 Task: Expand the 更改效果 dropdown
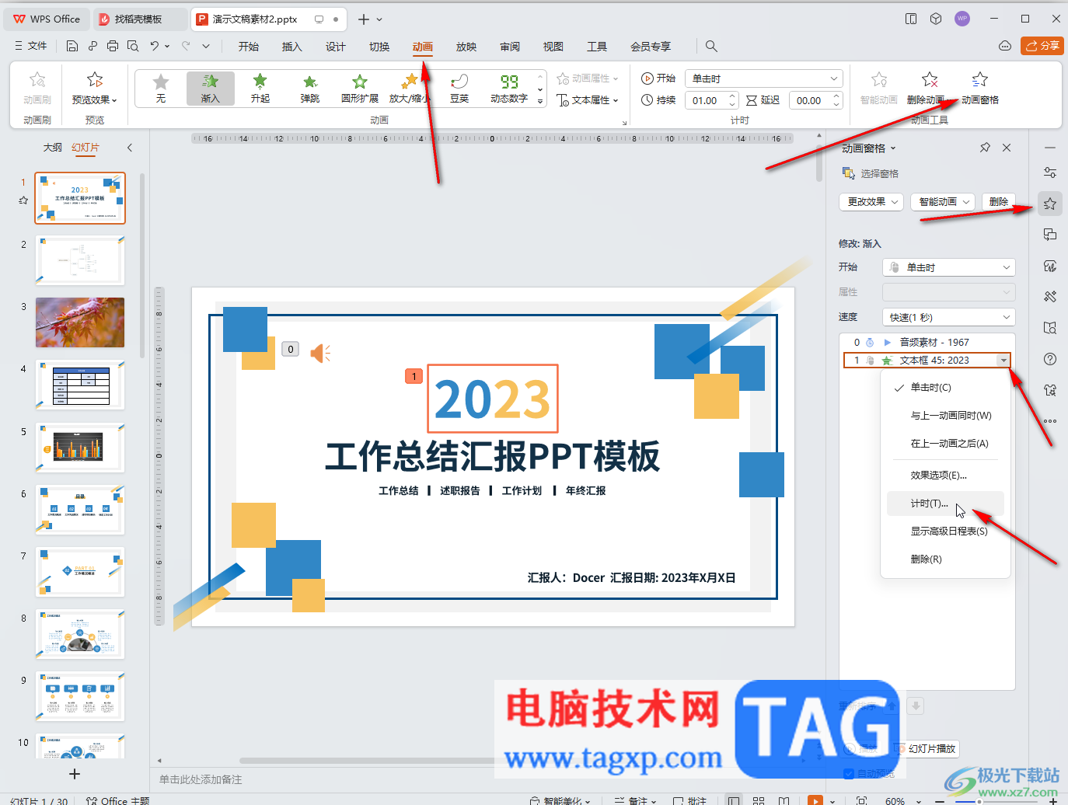871,202
